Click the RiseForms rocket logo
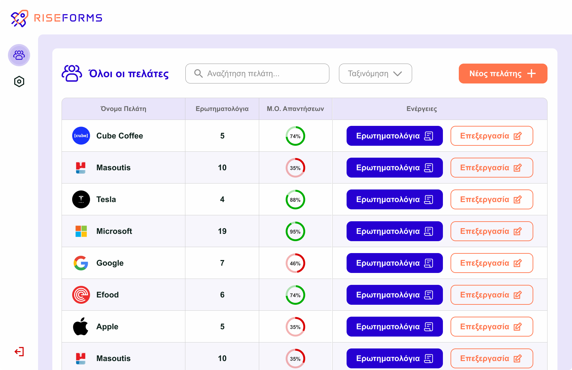The height and width of the screenshot is (370, 572). point(19,18)
